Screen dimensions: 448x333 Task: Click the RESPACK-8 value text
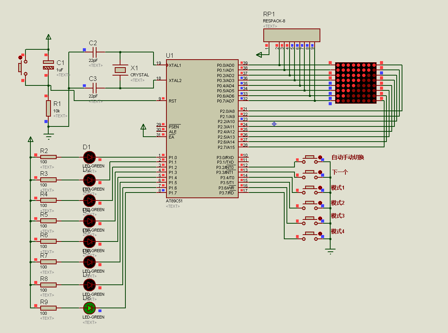(274, 21)
